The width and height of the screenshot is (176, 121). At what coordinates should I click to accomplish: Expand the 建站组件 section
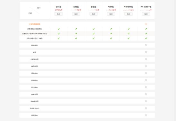click(146, 45)
